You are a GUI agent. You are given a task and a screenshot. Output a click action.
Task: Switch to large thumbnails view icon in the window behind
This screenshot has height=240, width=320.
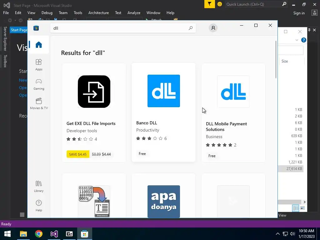302,208
